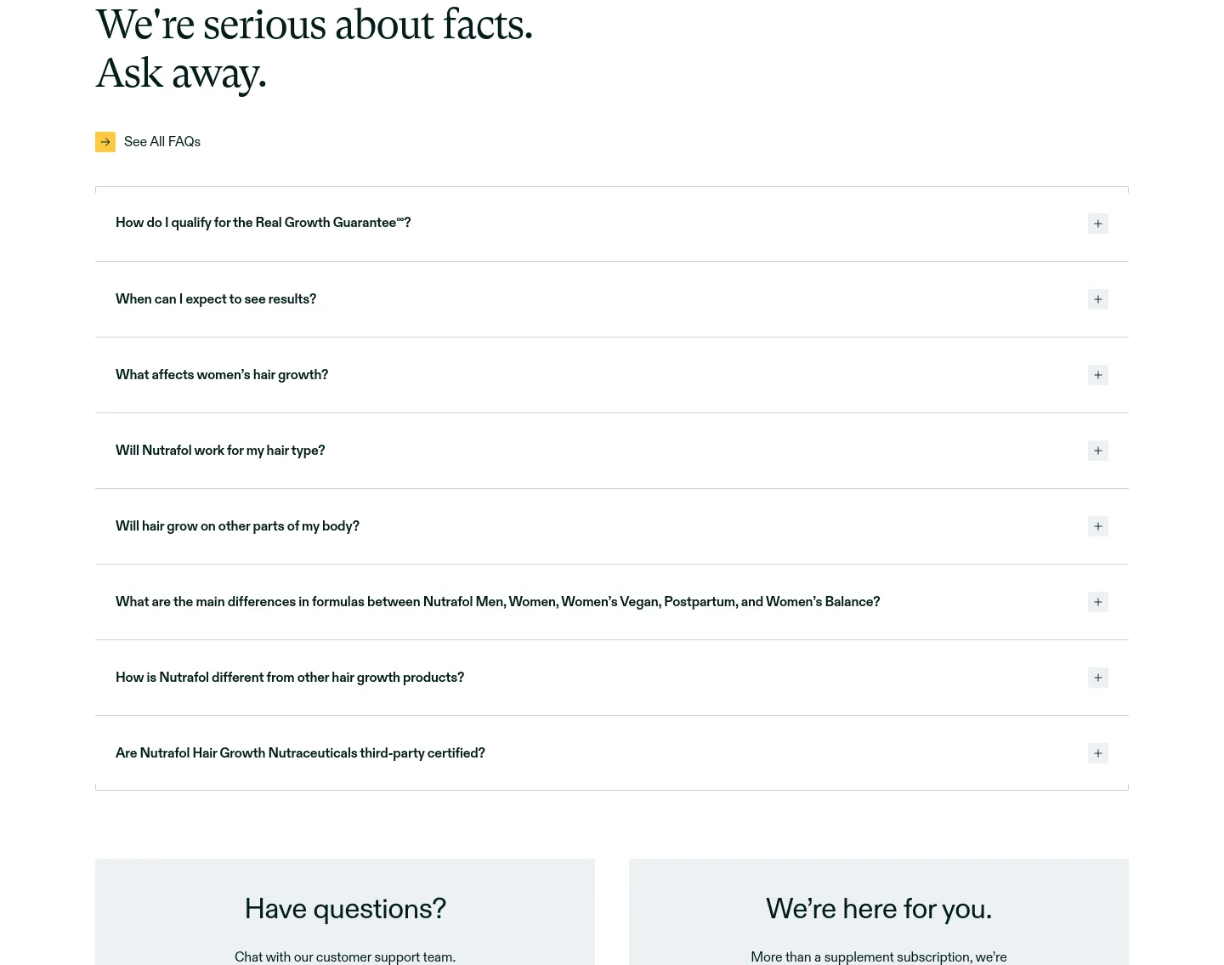This screenshot has height=965, width=1224.
Task: Click the 'Have questions?' heading
Action: pos(345,909)
